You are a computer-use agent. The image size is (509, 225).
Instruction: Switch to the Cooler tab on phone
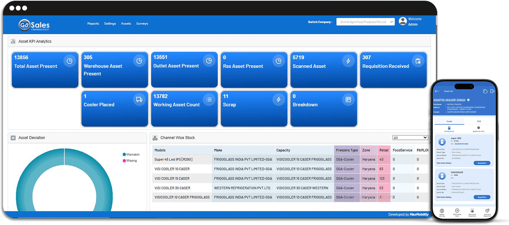tap(449, 122)
